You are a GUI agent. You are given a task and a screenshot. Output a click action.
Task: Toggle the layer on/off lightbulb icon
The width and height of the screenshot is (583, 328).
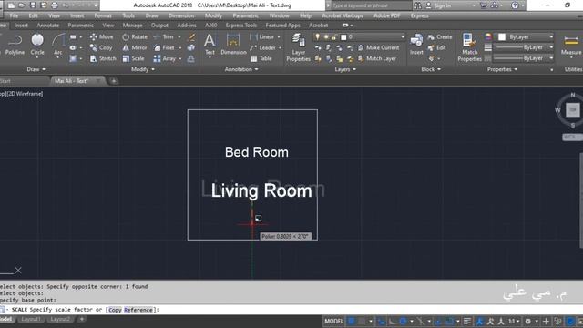click(x=317, y=36)
